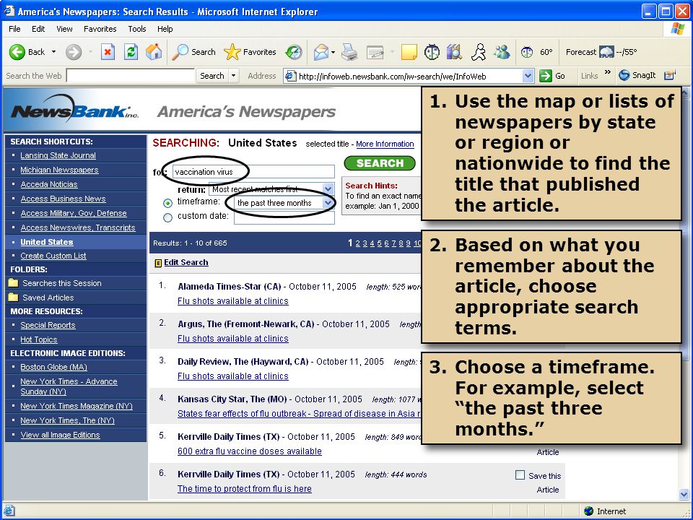Click the page scrollbar down arrow
The width and height of the screenshot is (693, 520).
[x=684, y=494]
